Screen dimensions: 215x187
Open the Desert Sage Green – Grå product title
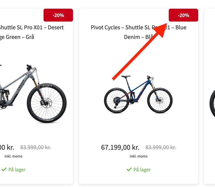pyautogui.click(x=31, y=32)
